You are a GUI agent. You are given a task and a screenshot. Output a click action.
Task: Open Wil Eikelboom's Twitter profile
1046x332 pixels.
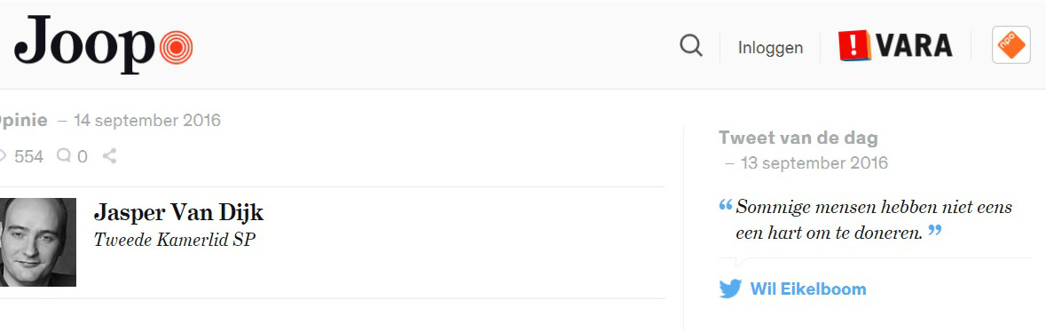[808, 289]
